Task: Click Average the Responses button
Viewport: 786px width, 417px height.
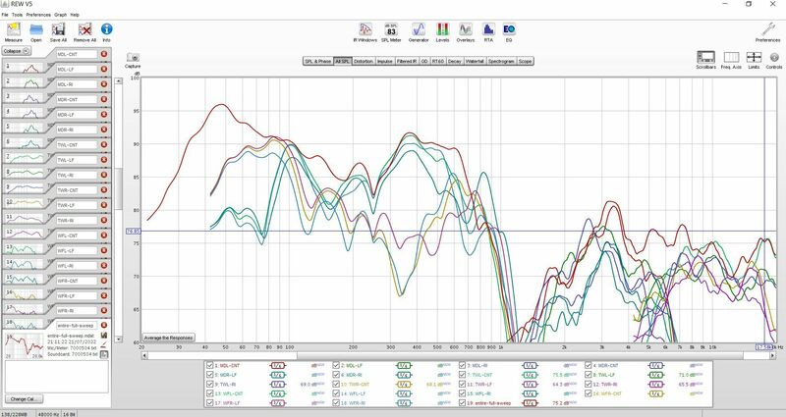Action: point(168,338)
